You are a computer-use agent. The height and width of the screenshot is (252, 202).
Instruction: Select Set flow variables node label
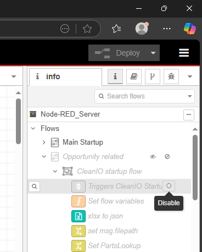coord(116,201)
